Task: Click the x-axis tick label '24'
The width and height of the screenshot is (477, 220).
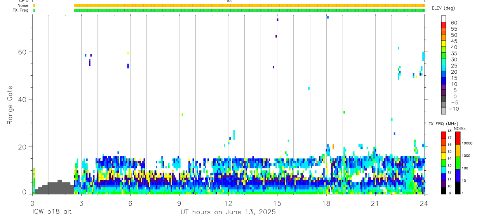Action: click(424, 203)
